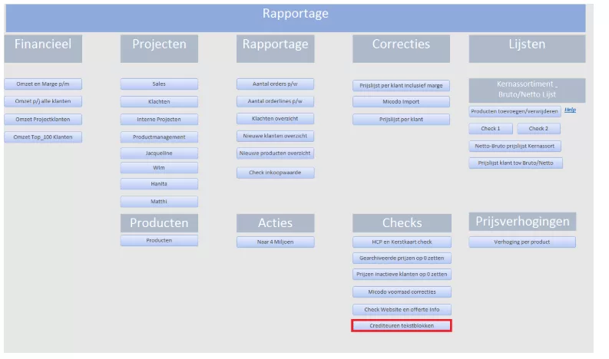Screen dimensions: 609x359
Task: Open Verhoging per product
Action: click(x=522, y=242)
